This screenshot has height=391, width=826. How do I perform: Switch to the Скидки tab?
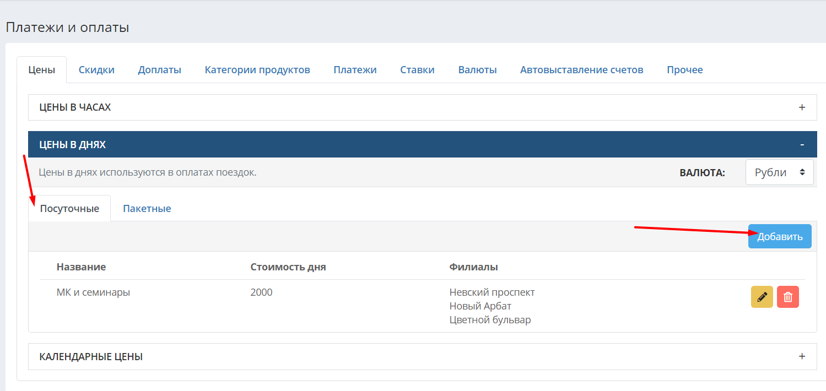(x=96, y=70)
